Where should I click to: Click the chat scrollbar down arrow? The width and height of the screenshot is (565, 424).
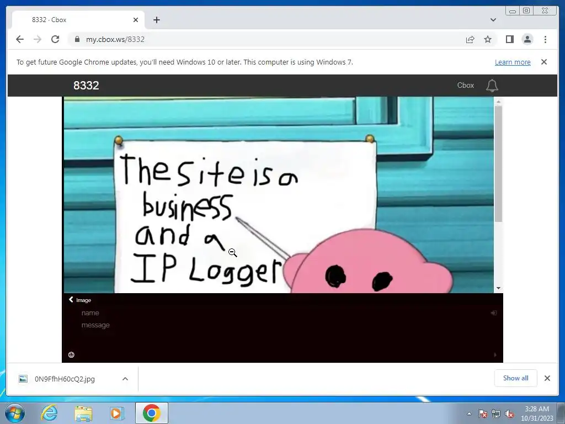coord(498,288)
